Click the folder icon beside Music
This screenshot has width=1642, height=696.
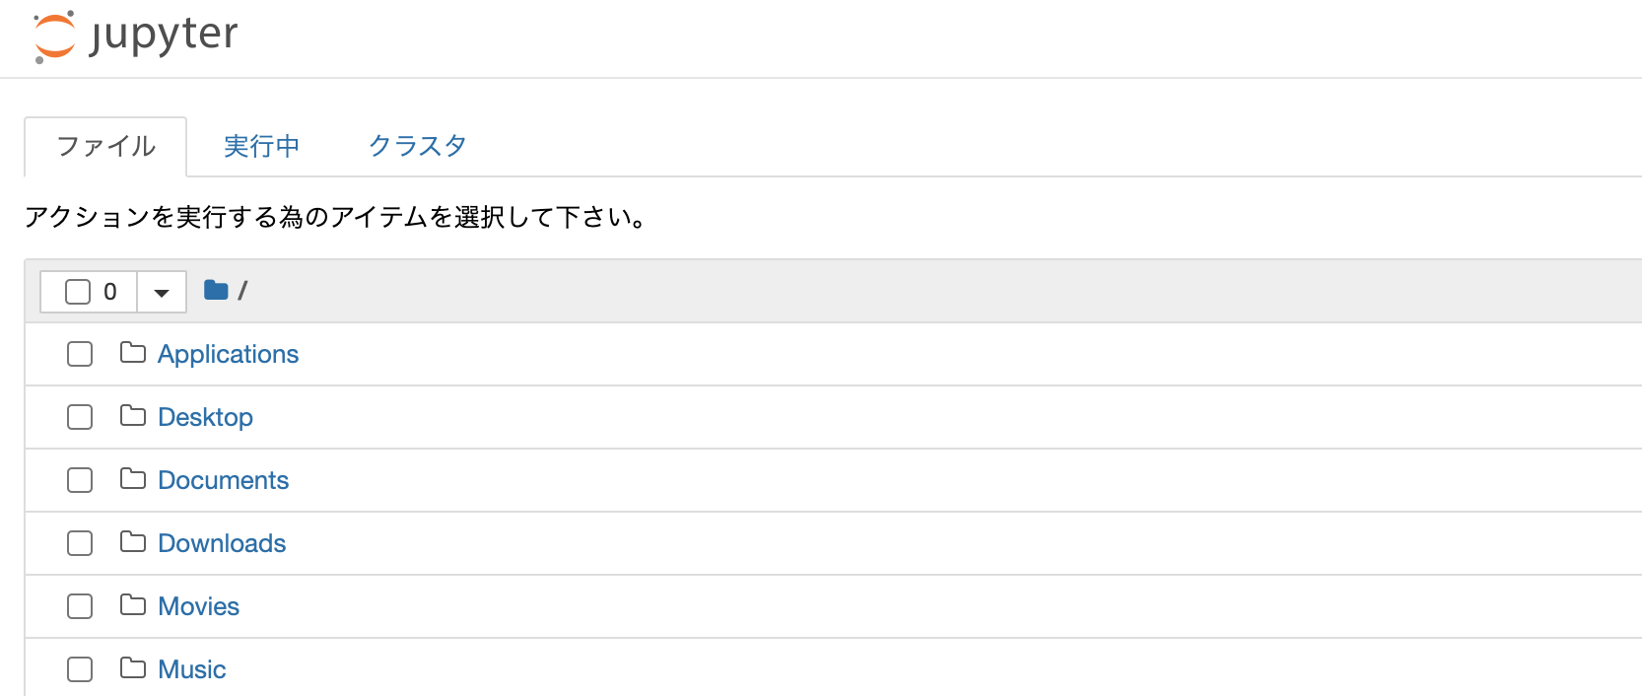(132, 668)
